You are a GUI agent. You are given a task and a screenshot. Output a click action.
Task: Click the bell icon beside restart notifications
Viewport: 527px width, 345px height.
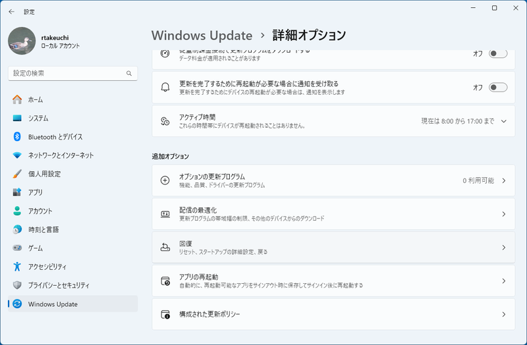click(x=165, y=88)
